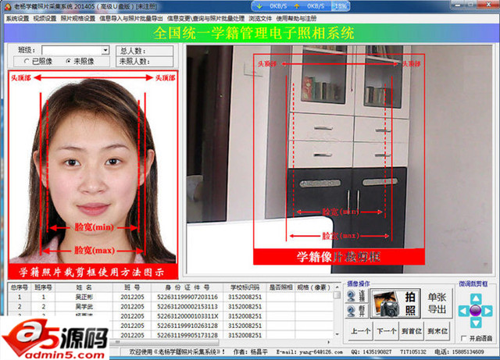Nudge crop frame down with down arrow
This screenshot has width=500, height=360.
[x=474, y=324]
